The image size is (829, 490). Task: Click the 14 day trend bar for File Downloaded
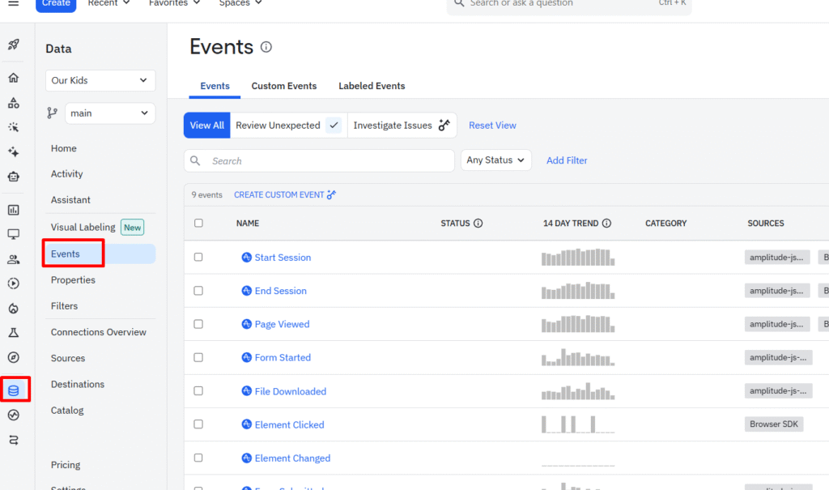578,391
